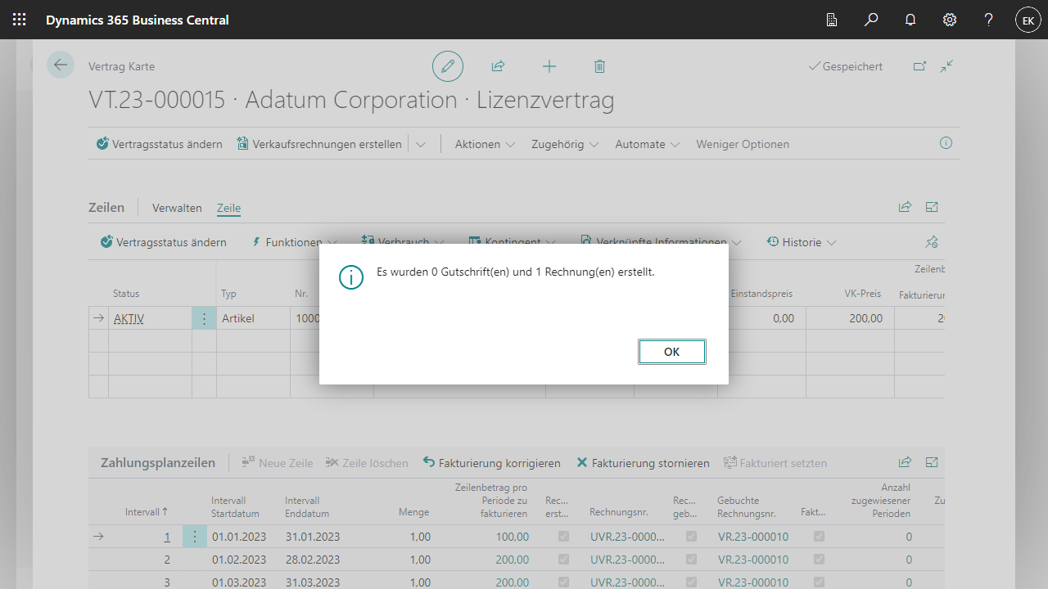1048x589 pixels.
Task: Open the notifications bell
Action: (x=910, y=20)
